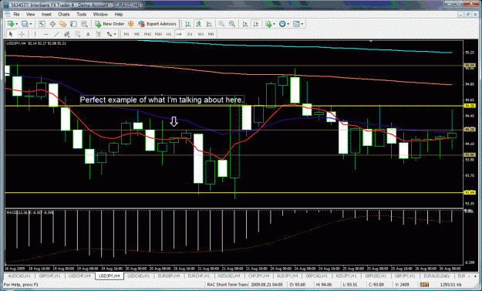Zoom out of the chart
Viewport: 482px width, 291px height.
point(232,24)
